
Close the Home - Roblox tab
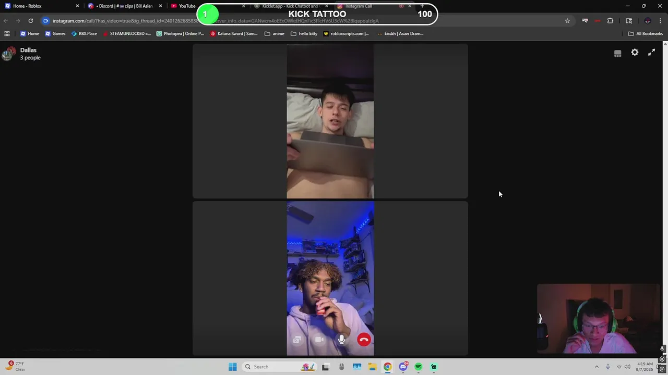(77, 6)
